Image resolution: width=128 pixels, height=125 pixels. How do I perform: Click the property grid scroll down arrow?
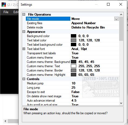click(121, 103)
